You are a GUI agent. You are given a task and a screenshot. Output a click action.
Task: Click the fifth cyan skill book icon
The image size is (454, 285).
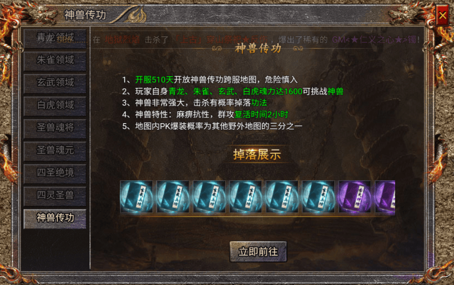click(282, 197)
